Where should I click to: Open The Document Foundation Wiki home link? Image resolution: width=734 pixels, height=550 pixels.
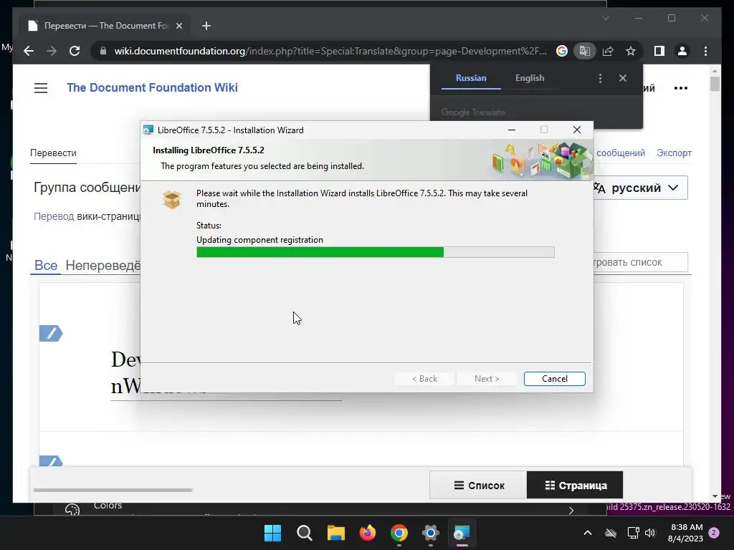click(152, 87)
